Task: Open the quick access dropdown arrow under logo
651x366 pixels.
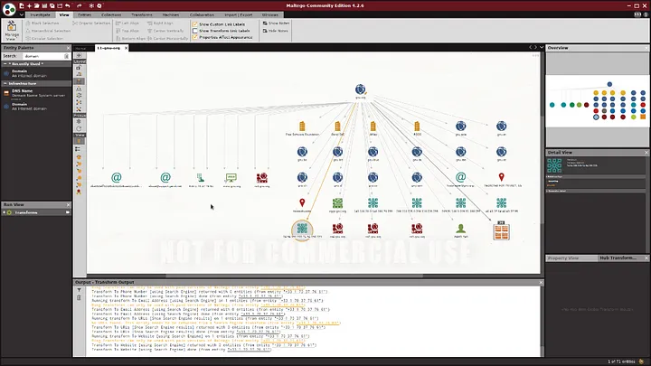Action: (x=22, y=15)
